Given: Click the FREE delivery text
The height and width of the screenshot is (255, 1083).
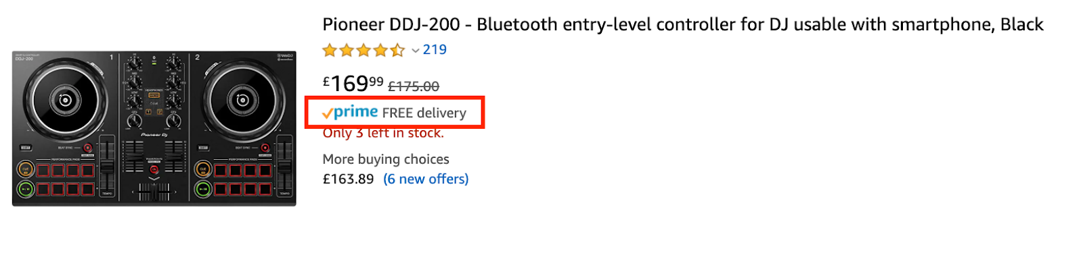Looking at the screenshot, I should [424, 113].
